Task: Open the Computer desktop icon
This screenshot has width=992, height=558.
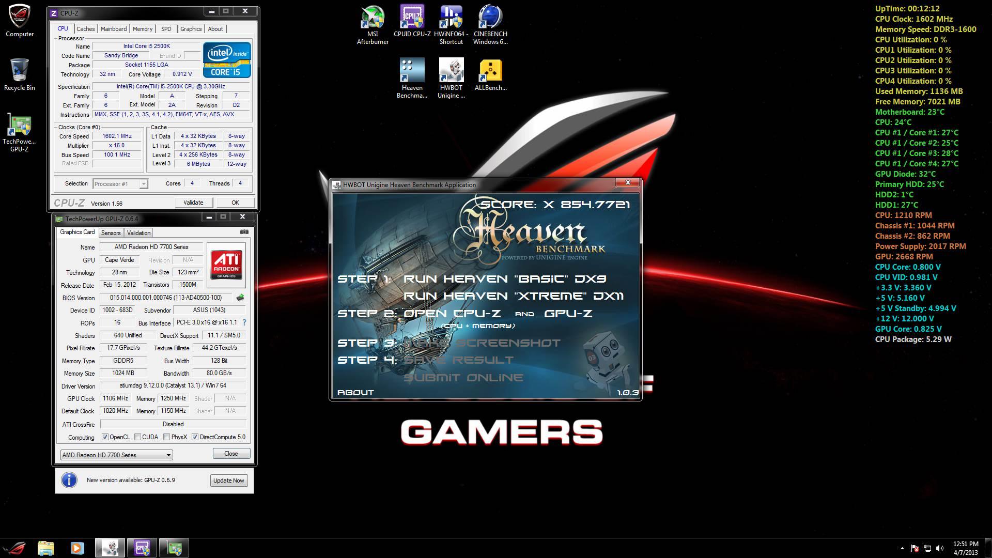Action: [x=20, y=21]
